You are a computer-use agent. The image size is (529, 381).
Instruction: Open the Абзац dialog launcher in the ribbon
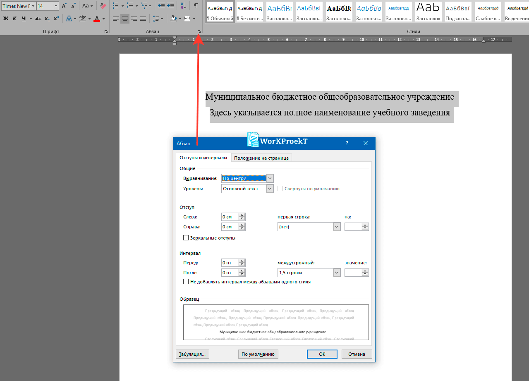coord(199,32)
